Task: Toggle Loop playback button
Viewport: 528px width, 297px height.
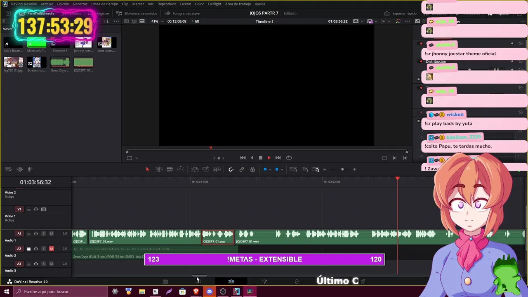Action: pos(289,158)
